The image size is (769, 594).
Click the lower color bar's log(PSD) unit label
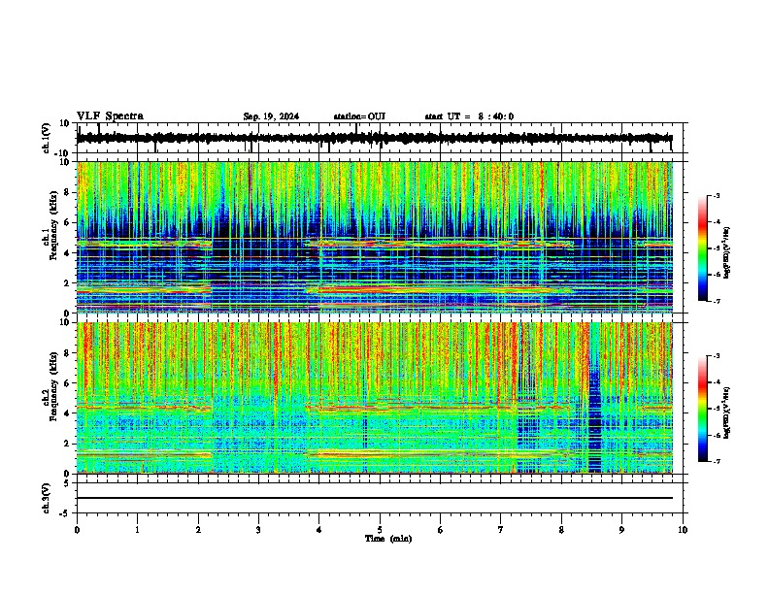click(727, 412)
